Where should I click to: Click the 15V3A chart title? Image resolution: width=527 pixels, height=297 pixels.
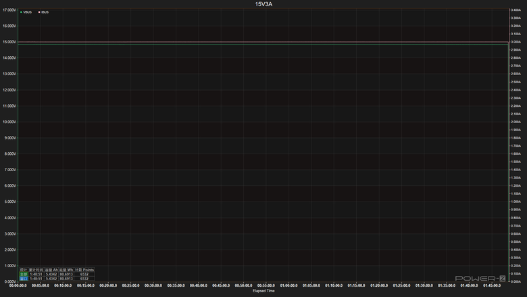[x=263, y=4]
